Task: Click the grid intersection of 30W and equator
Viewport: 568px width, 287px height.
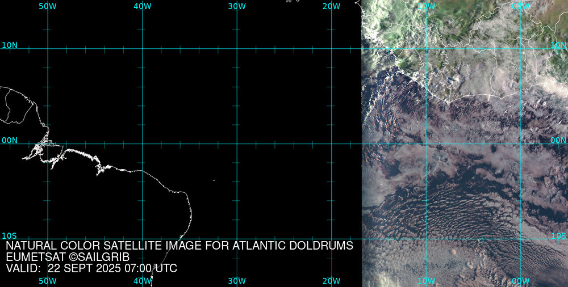Action: [237, 143]
